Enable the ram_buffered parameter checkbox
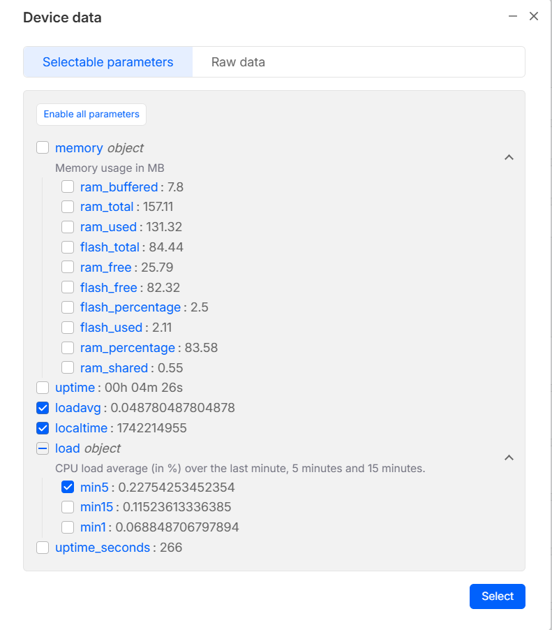Viewport: 552px width, 630px height. point(68,186)
